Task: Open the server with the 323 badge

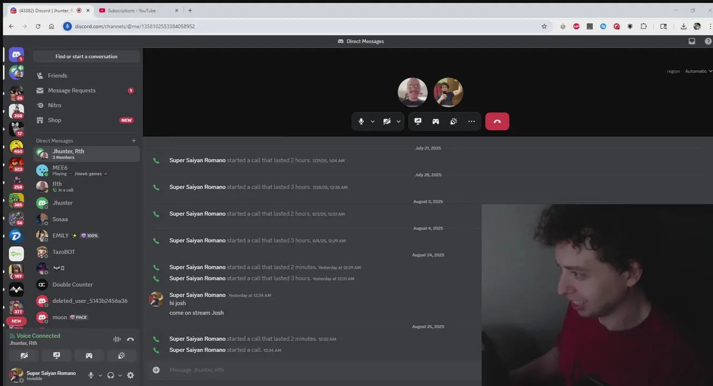Action: [17, 164]
